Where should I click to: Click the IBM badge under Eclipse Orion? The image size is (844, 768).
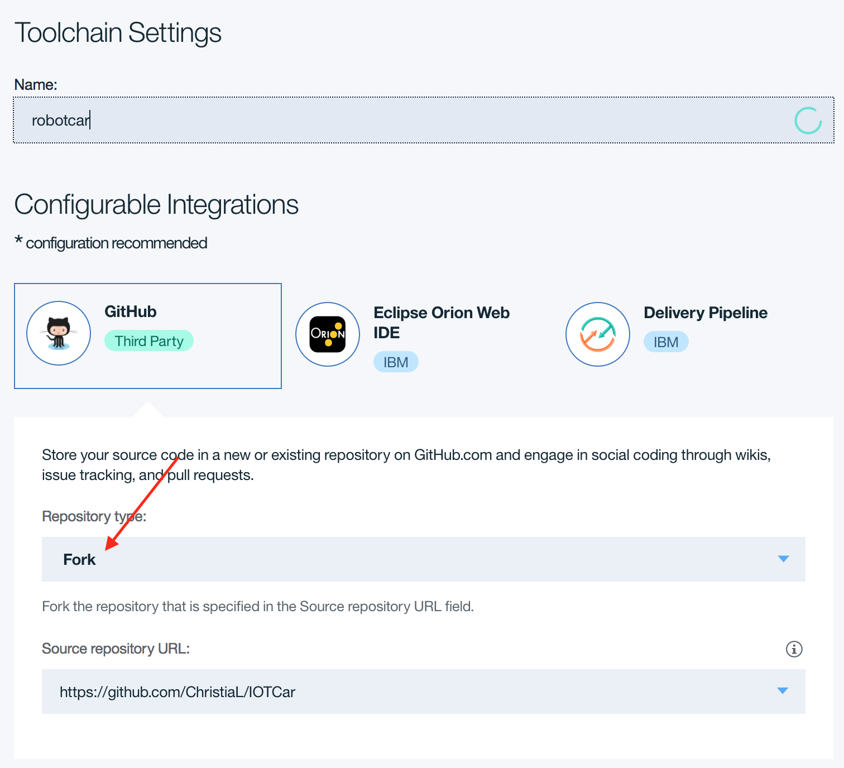pos(396,362)
